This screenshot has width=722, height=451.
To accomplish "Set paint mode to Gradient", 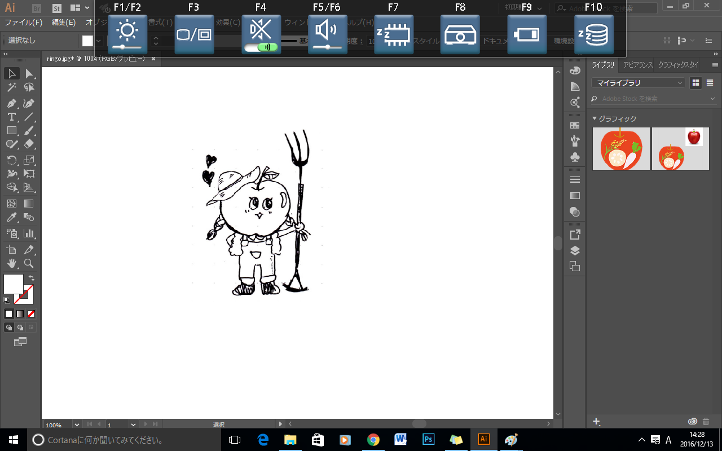I will [20, 313].
